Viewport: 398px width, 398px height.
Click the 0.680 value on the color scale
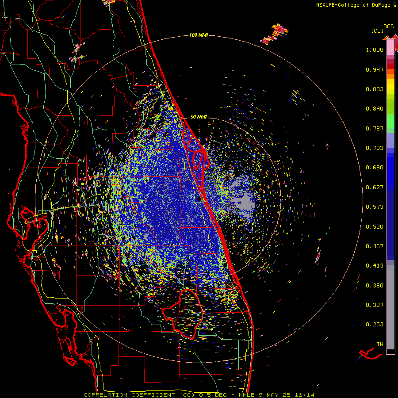(x=375, y=168)
